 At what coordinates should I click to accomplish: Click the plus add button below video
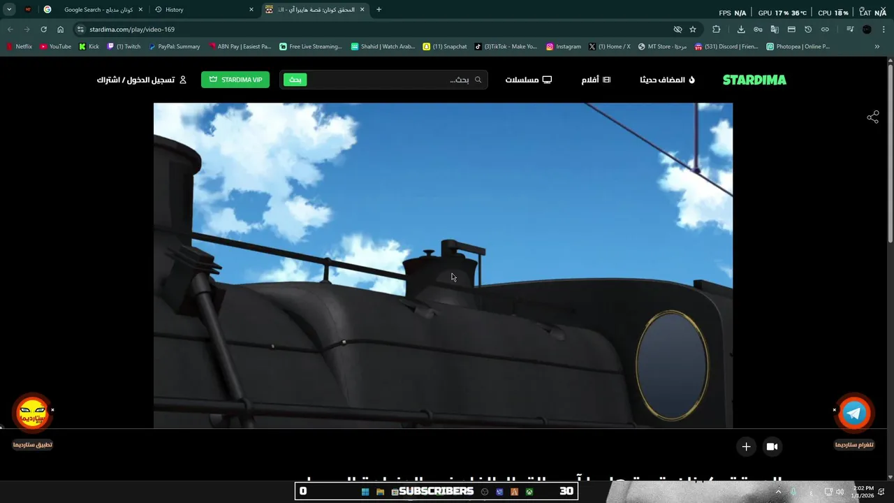[746, 446]
